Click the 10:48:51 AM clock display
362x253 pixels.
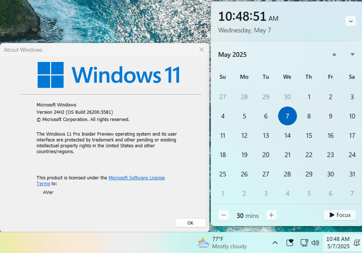coord(248,17)
